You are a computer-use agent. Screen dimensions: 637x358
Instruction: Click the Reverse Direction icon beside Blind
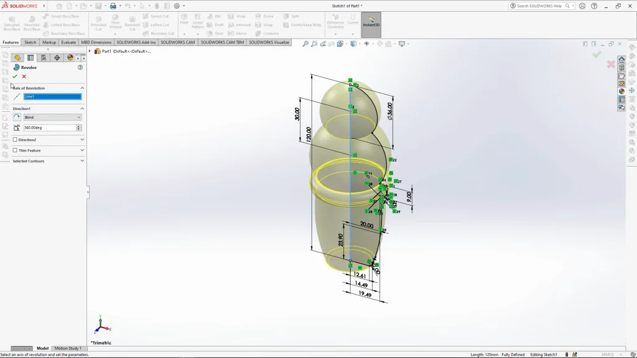click(x=17, y=117)
